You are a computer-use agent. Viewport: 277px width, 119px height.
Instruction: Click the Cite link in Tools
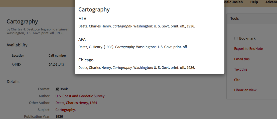pyautogui.click(x=237, y=80)
